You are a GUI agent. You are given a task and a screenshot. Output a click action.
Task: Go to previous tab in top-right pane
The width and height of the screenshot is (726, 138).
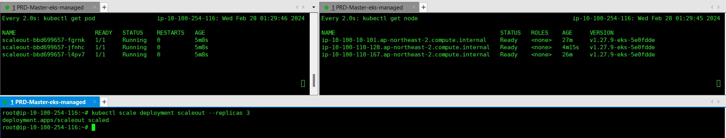coord(712,7)
